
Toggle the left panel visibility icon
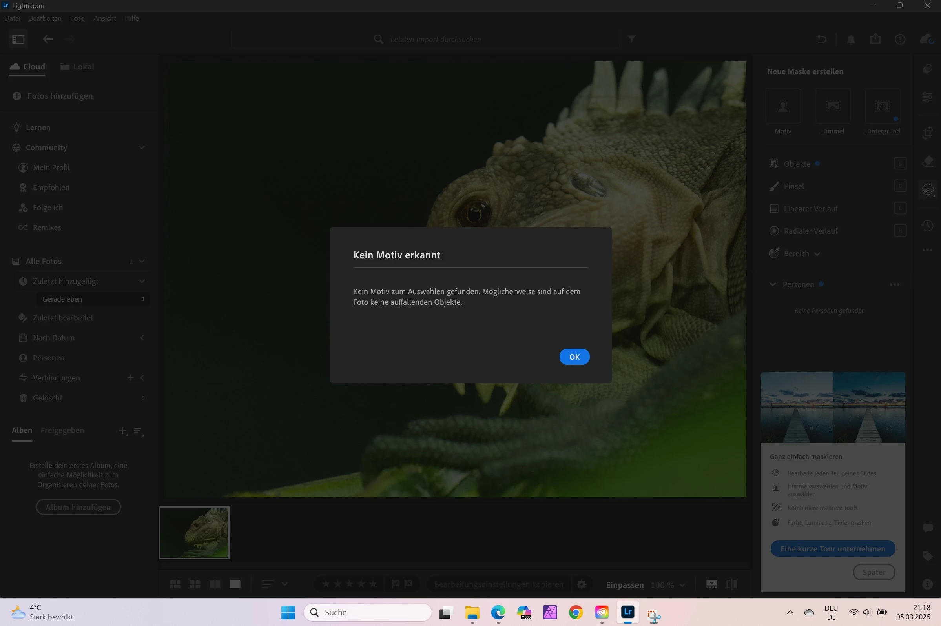pos(18,39)
